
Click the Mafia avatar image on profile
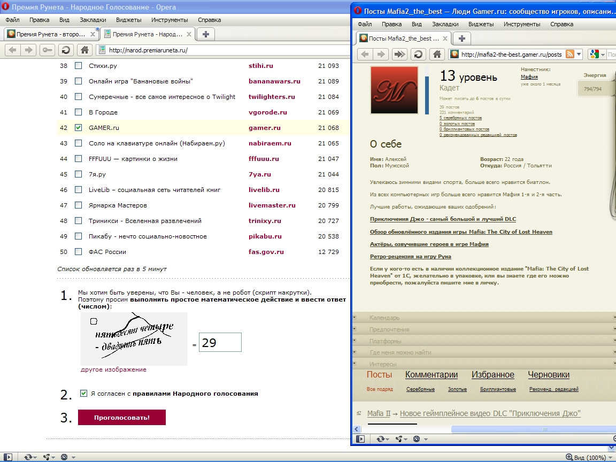pos(395,90)
